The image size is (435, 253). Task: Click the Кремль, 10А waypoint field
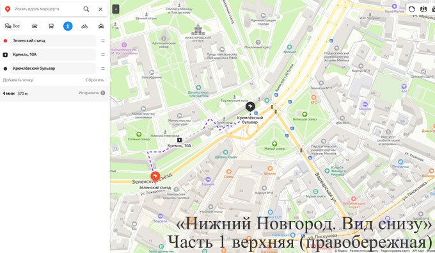tap(52, 54)
